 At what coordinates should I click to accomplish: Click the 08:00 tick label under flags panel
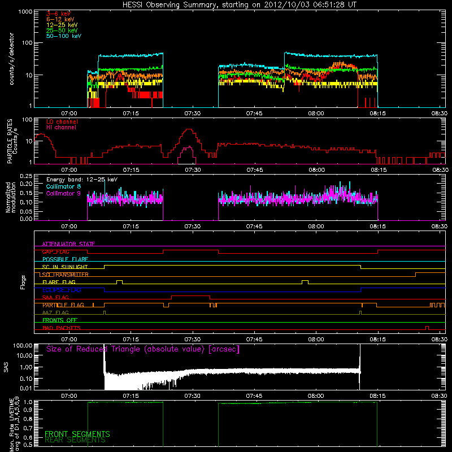316,340
